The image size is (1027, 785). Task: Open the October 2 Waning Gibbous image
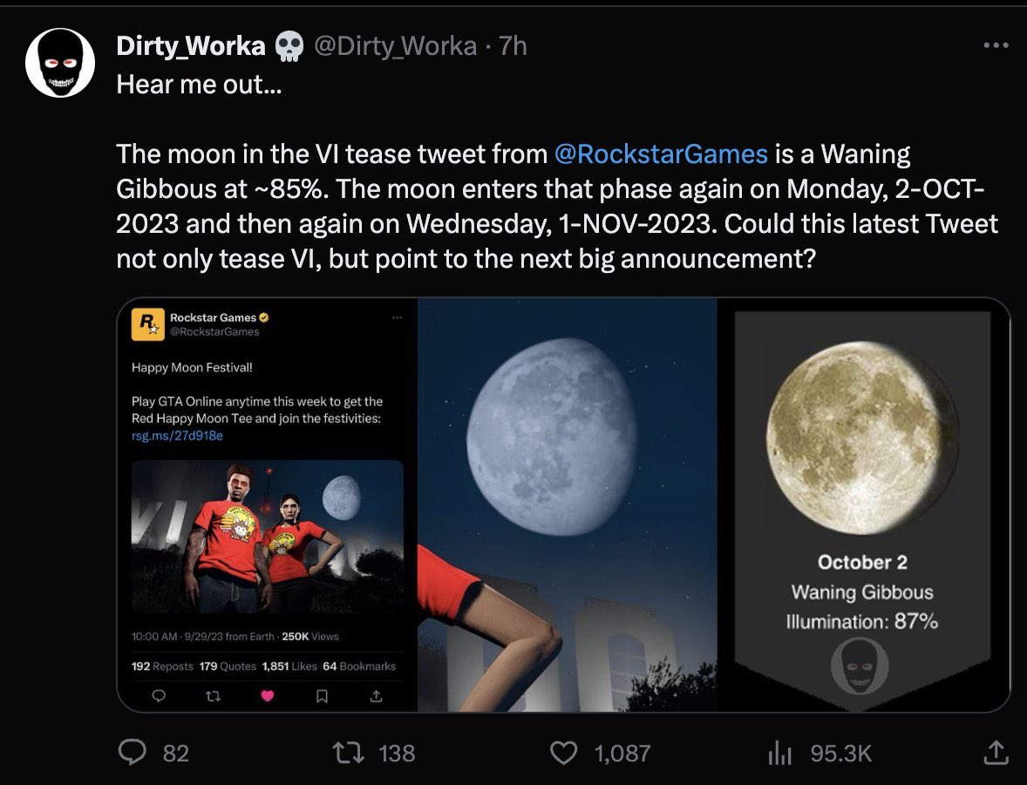(x=863, y=504)
